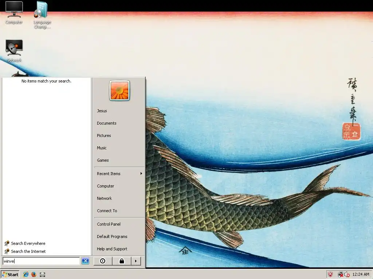Open Connect To in Start menu
The image size is (373, 279).
tap(107, 211)
